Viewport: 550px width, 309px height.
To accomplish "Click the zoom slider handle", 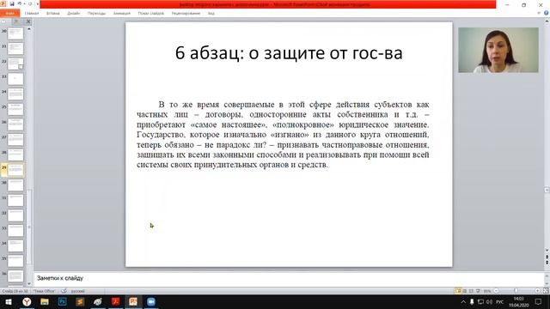I will pyautogui.click(x=516, y=291).
